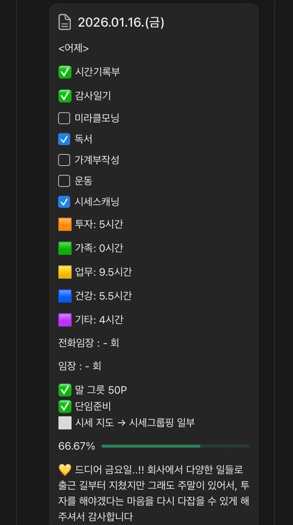The width and height of the screenshot is (293, 525).
Task: Select the green square next to 가족
Action: [65, 248]
